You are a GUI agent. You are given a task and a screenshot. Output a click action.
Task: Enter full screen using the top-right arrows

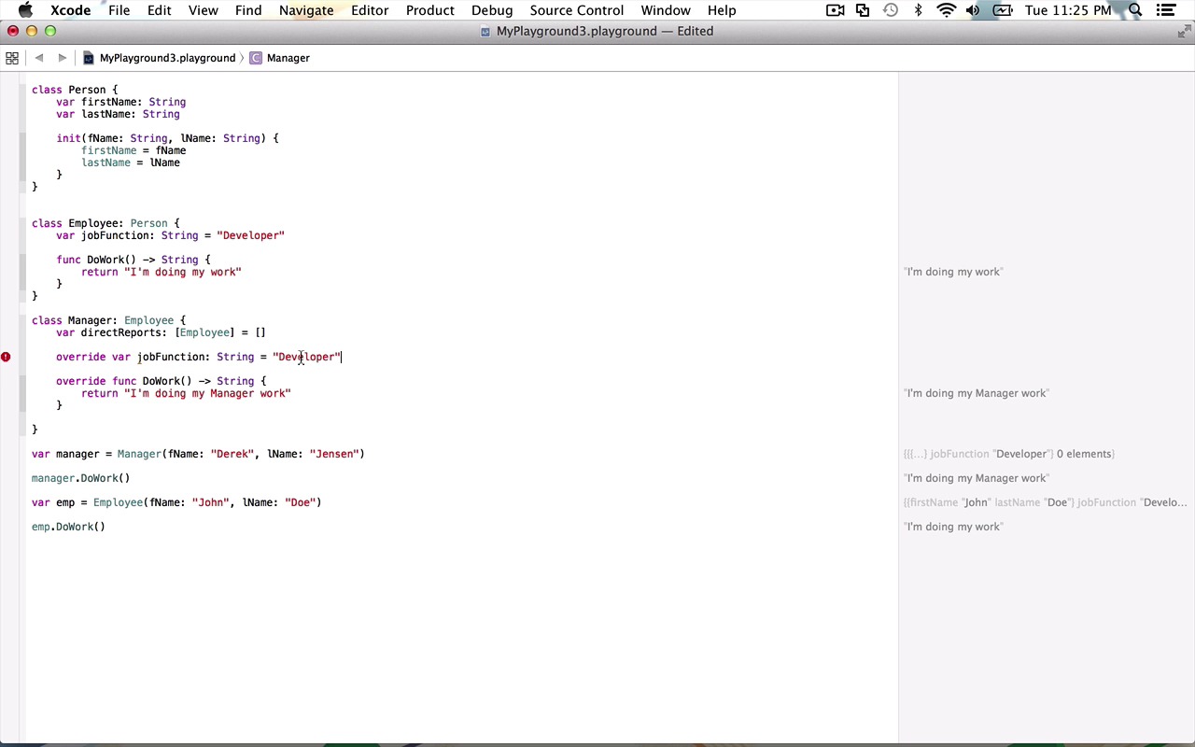click(1184, 31)
